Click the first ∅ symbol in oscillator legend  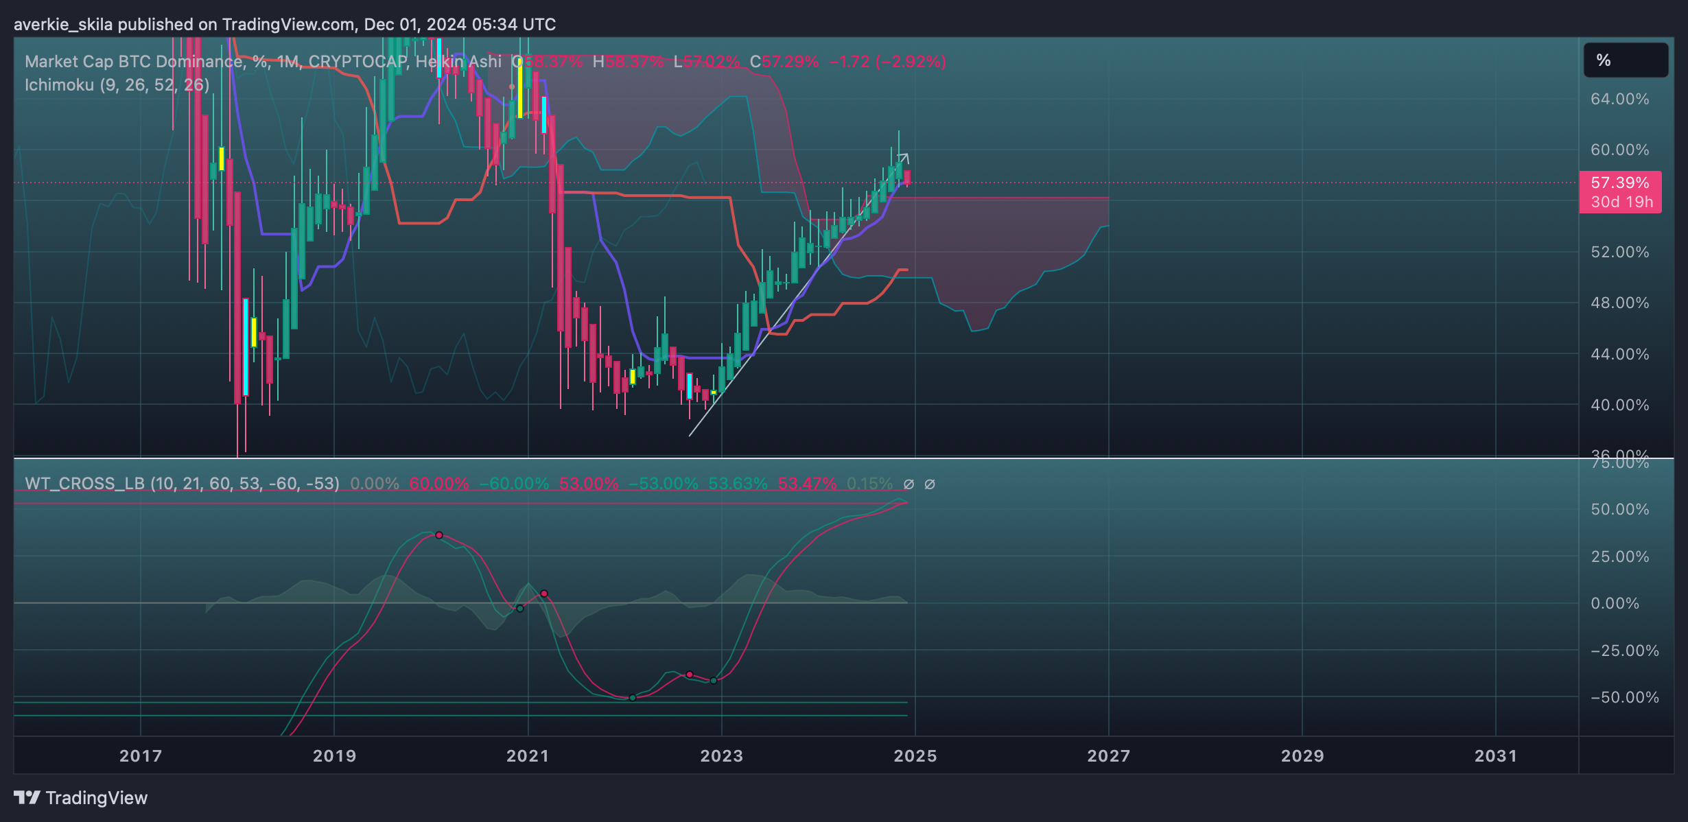point(909,484)
